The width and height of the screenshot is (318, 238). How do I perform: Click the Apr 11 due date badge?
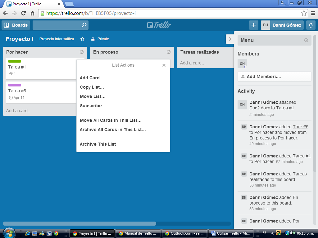17,98
